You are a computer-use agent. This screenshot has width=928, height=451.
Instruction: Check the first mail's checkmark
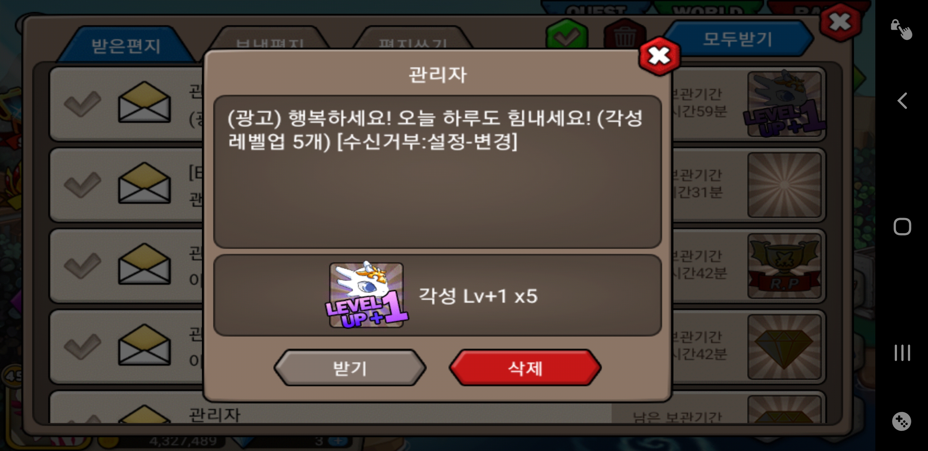pos(82,104)
